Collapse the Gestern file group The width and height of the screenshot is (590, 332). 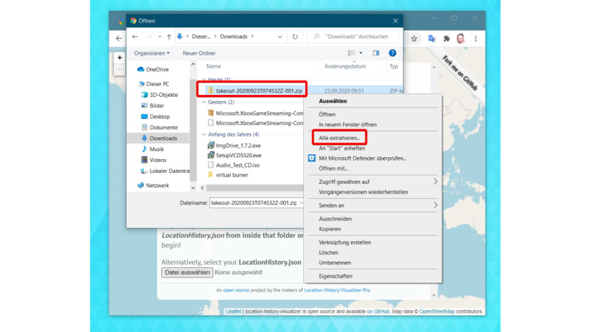(x=203, y=102)
